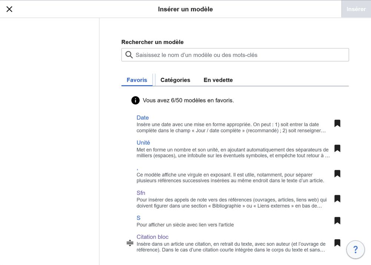
Task: Switch to the Favoris tab
Action: [x=137, y=80]
